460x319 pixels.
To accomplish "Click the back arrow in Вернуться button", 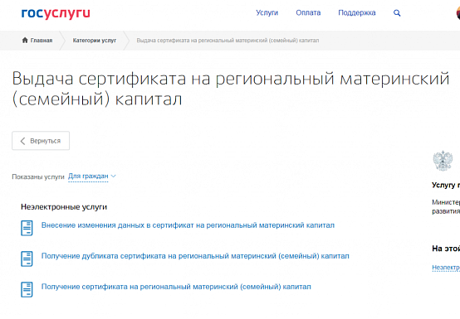I will [22, 141].
